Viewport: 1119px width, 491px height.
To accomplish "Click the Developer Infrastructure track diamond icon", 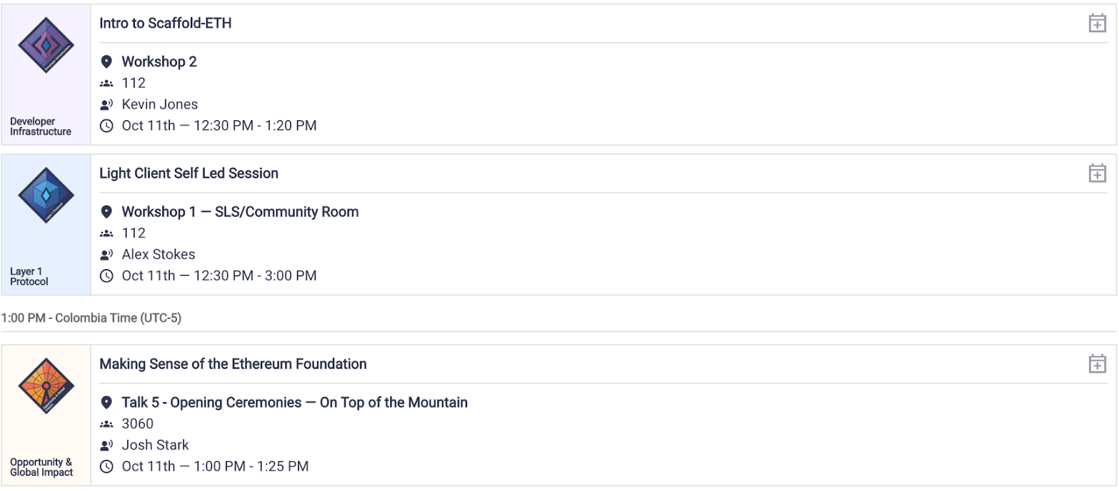I will (46, 45).
